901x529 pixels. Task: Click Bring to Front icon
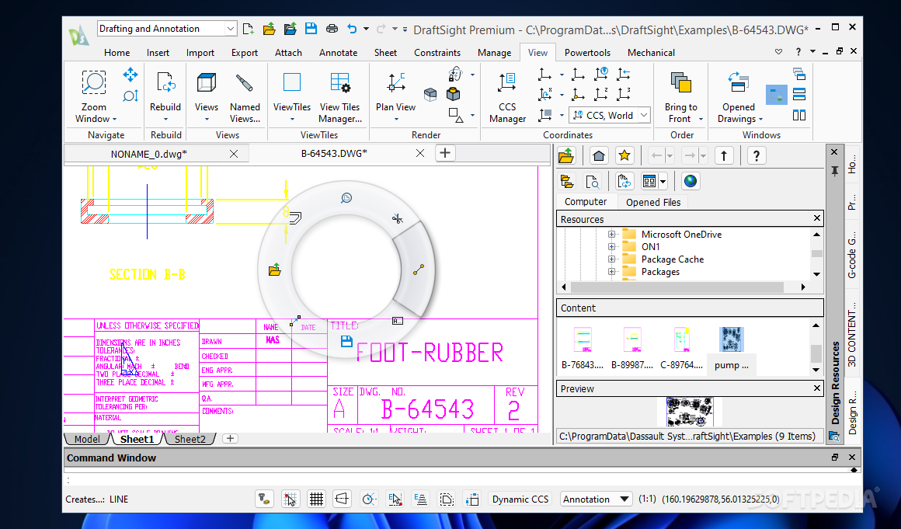tap(681, 82)
